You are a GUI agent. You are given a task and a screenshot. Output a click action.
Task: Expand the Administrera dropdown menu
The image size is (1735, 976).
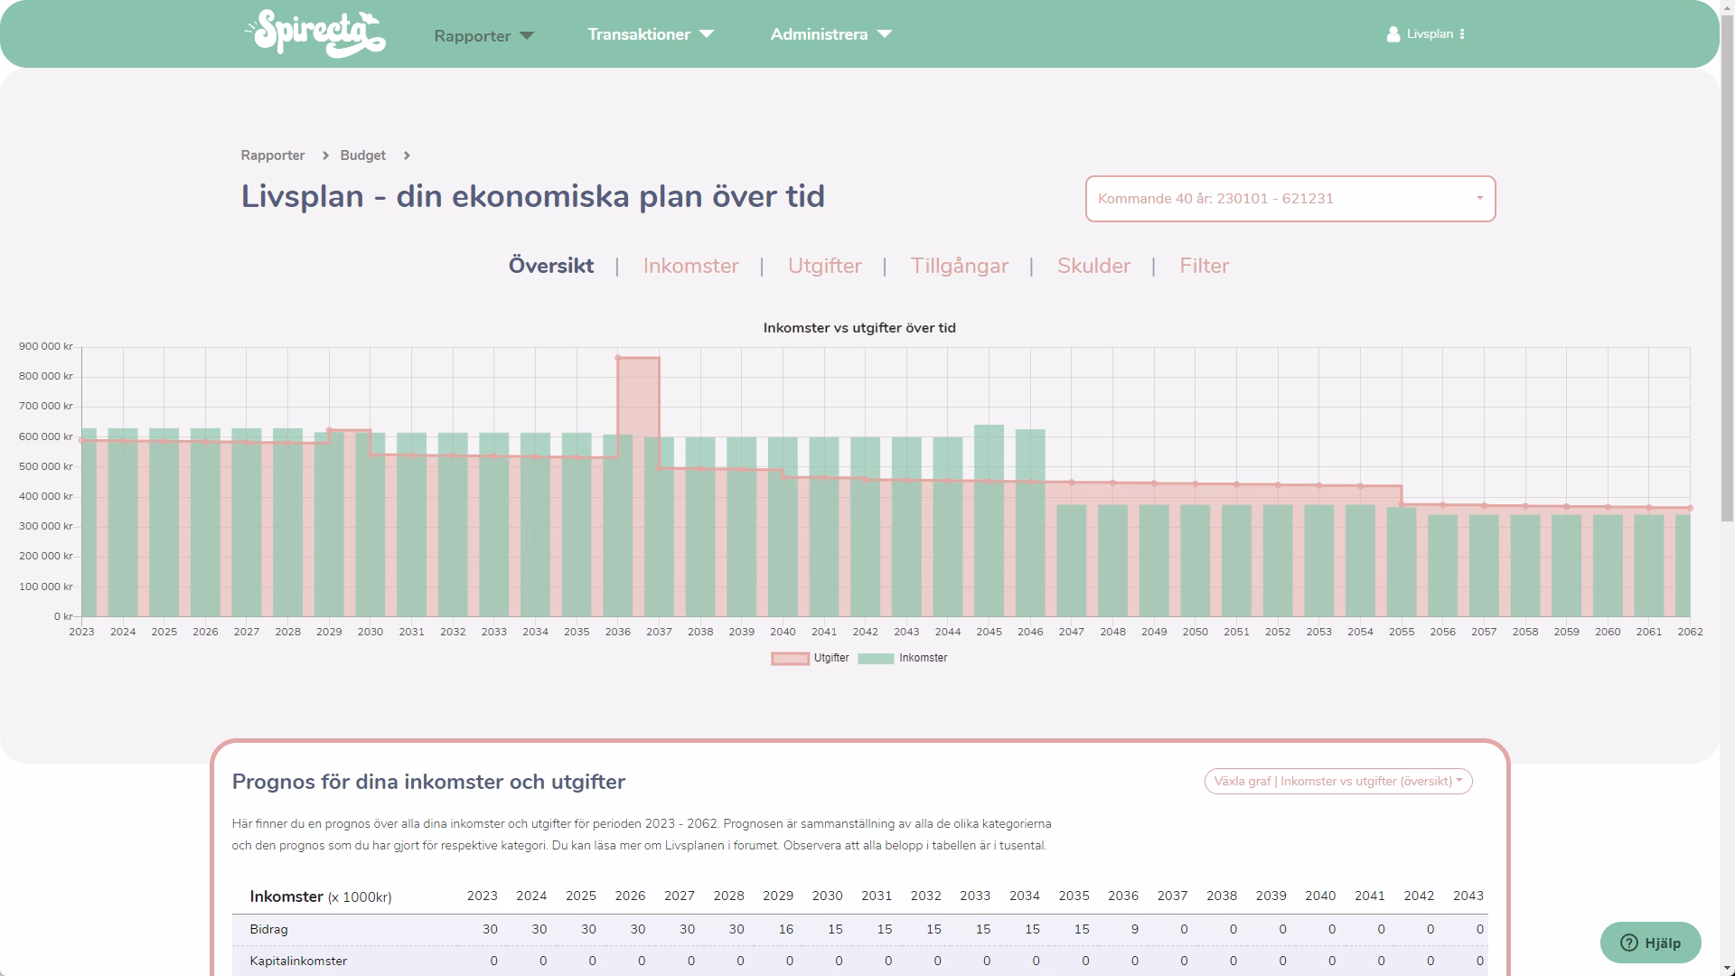830,34
